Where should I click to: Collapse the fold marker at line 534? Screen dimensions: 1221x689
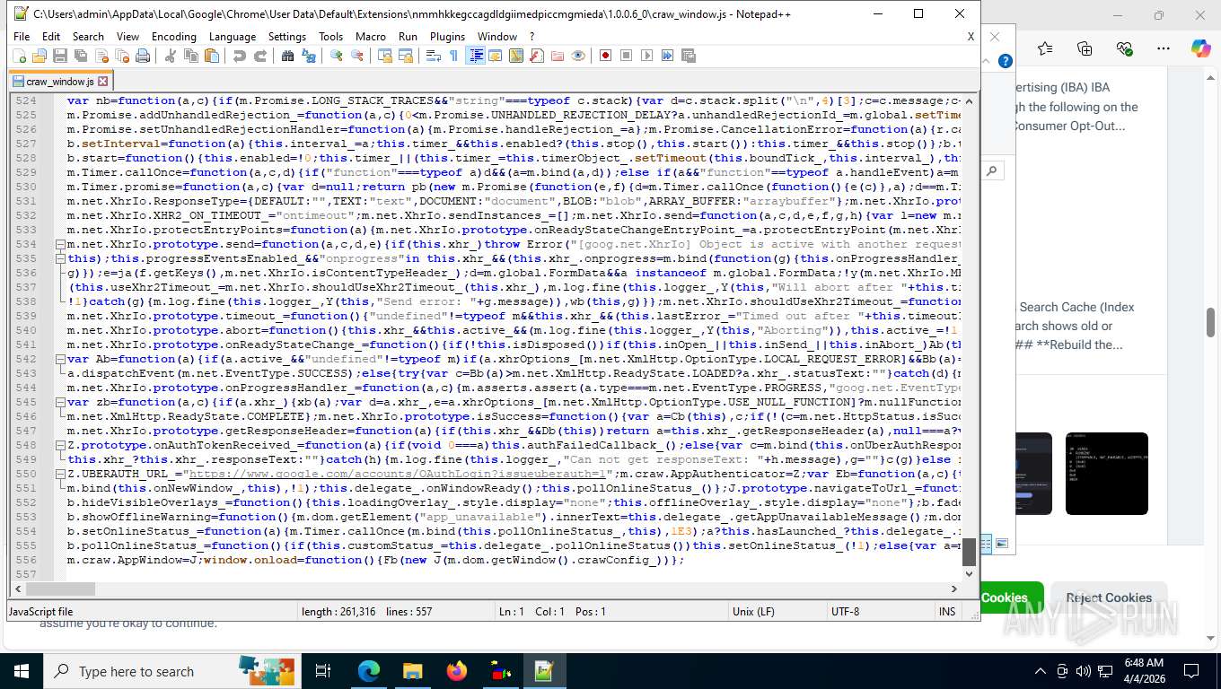[x=60, y=244]
